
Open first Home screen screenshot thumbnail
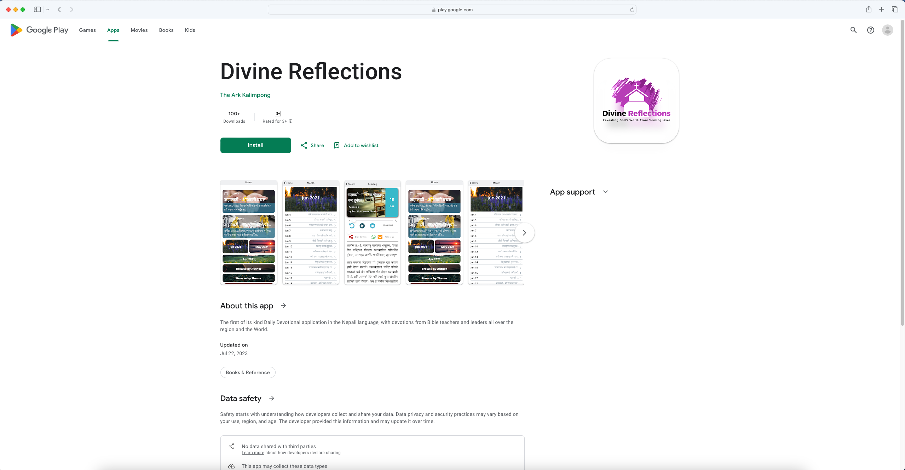249,232
